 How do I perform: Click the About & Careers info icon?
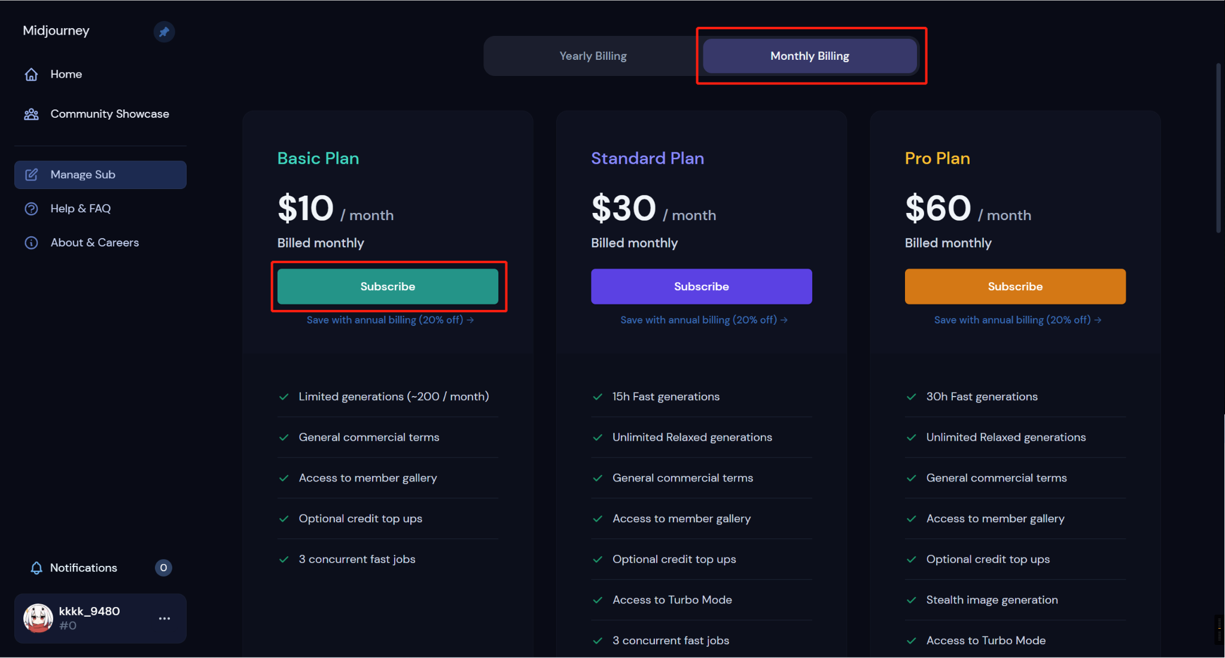31,243
